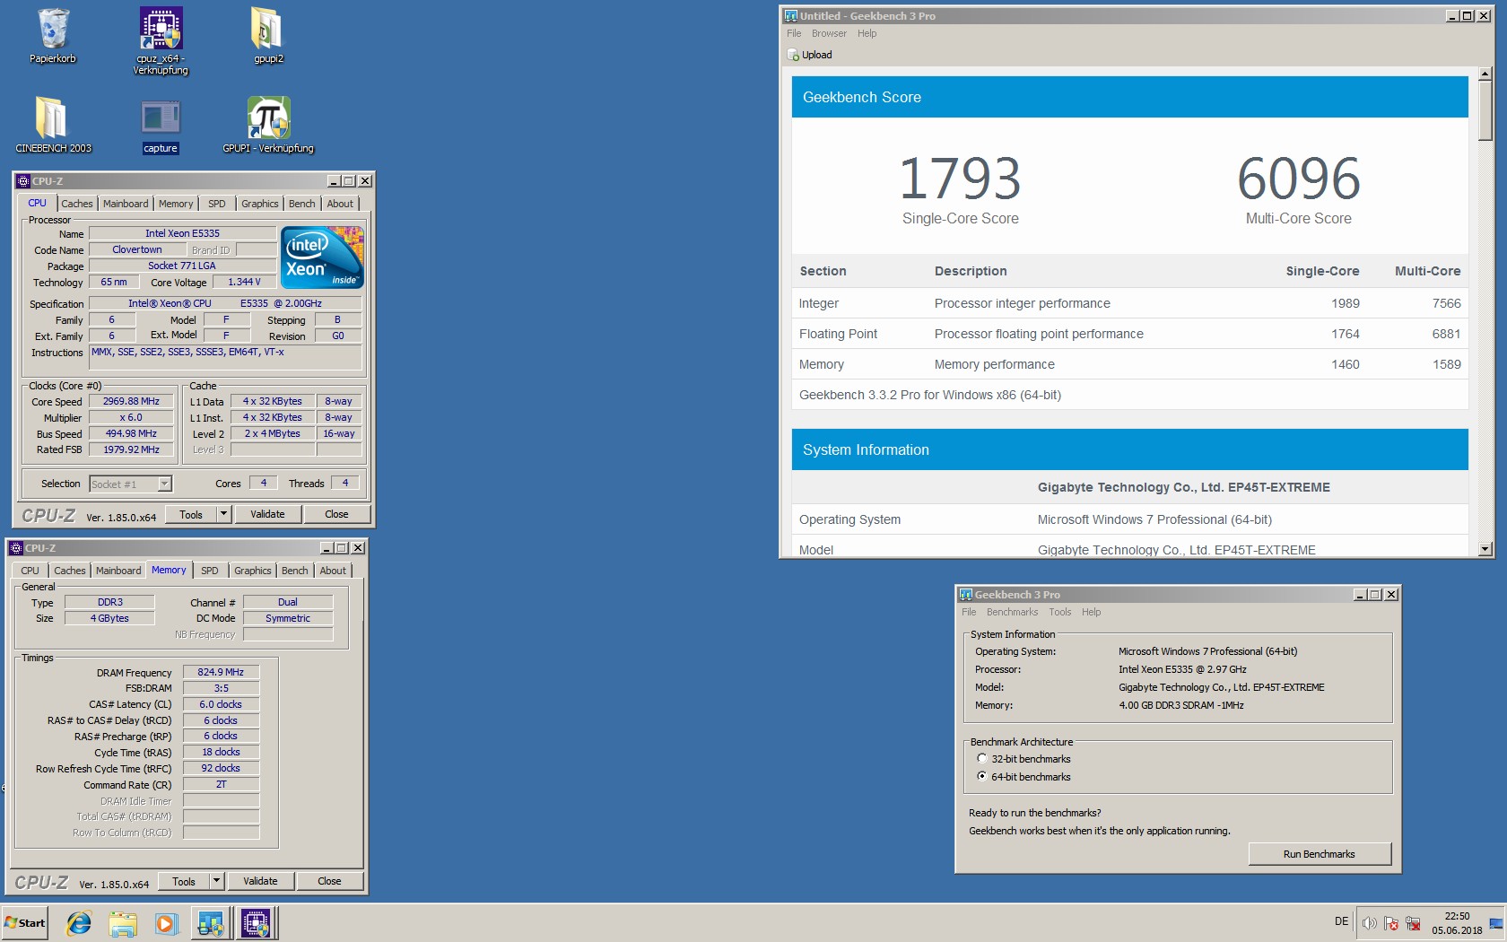Open Help menu in Geekbench results window

coord(867,33)
